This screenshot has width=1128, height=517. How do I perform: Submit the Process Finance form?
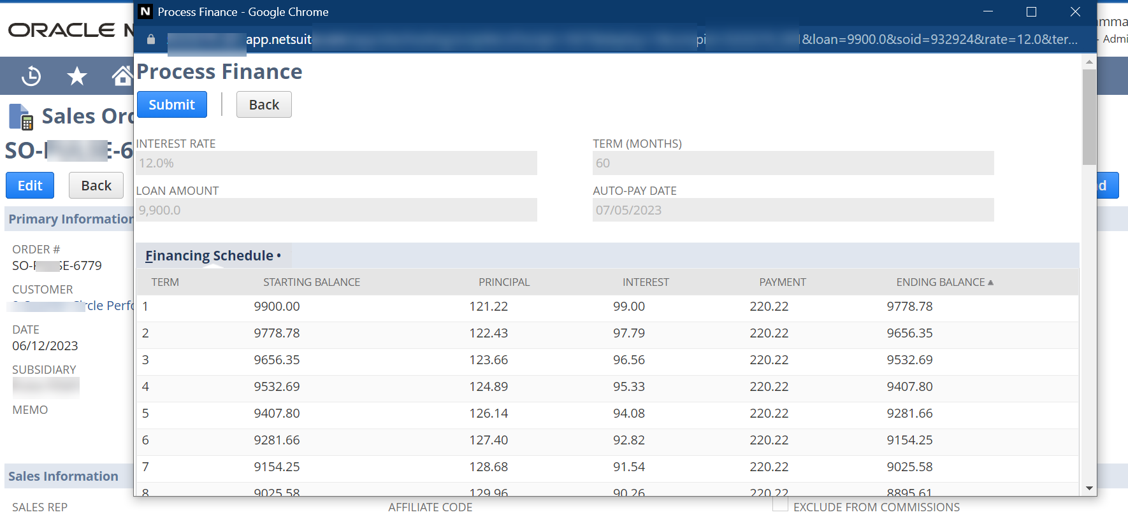click(x=171, y=105)
